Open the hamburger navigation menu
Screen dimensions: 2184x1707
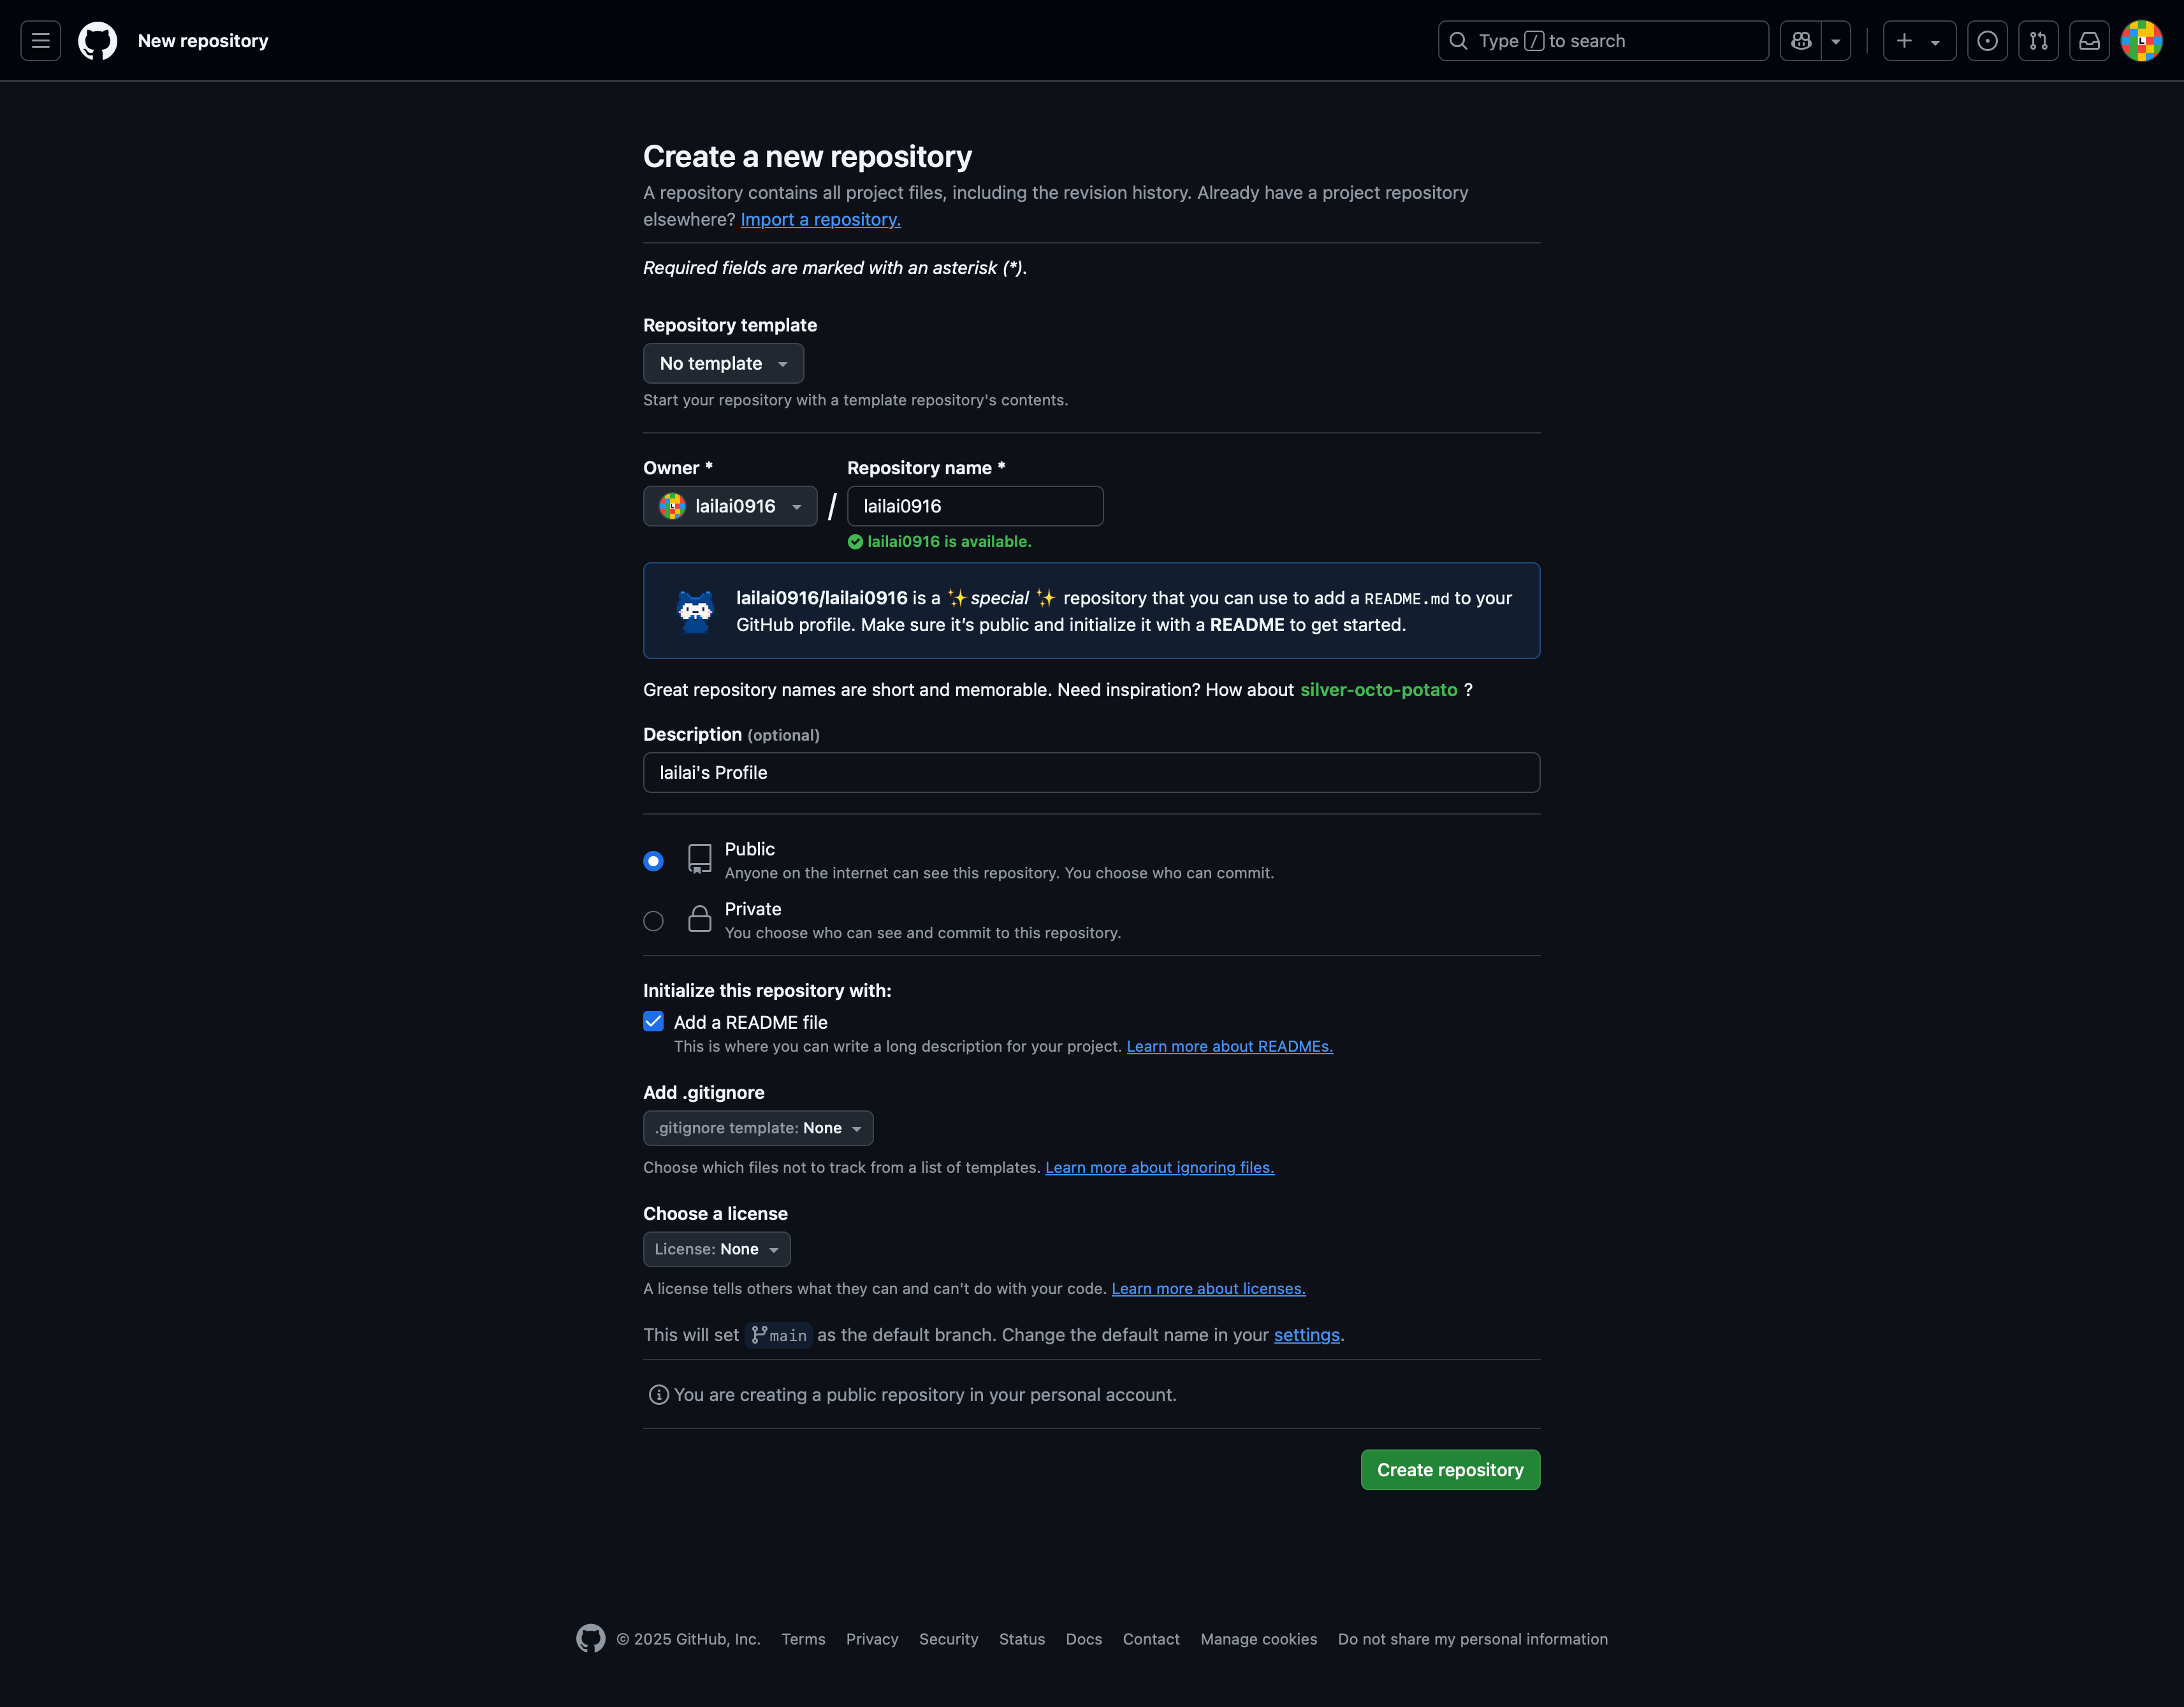40,41
